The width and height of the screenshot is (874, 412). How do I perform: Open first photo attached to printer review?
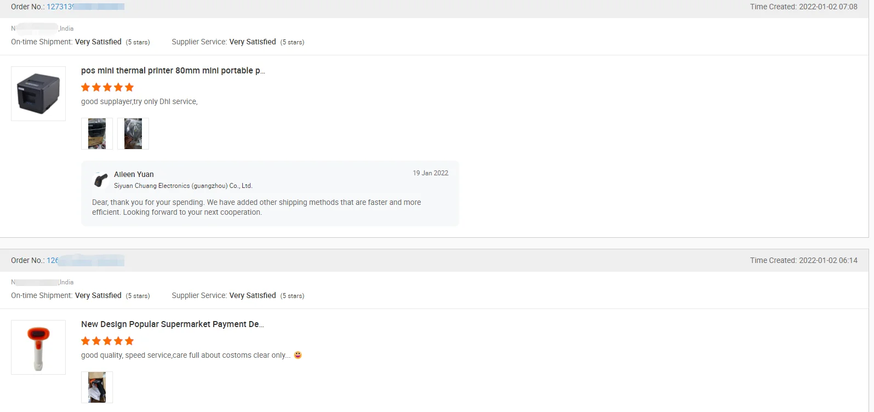pyautogui.click(x=97, y=134)
